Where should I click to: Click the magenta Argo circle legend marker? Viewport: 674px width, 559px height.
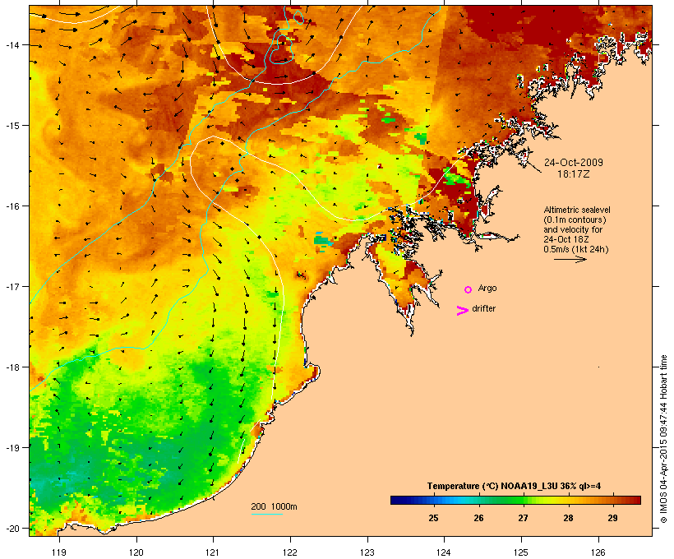point(469,290)
